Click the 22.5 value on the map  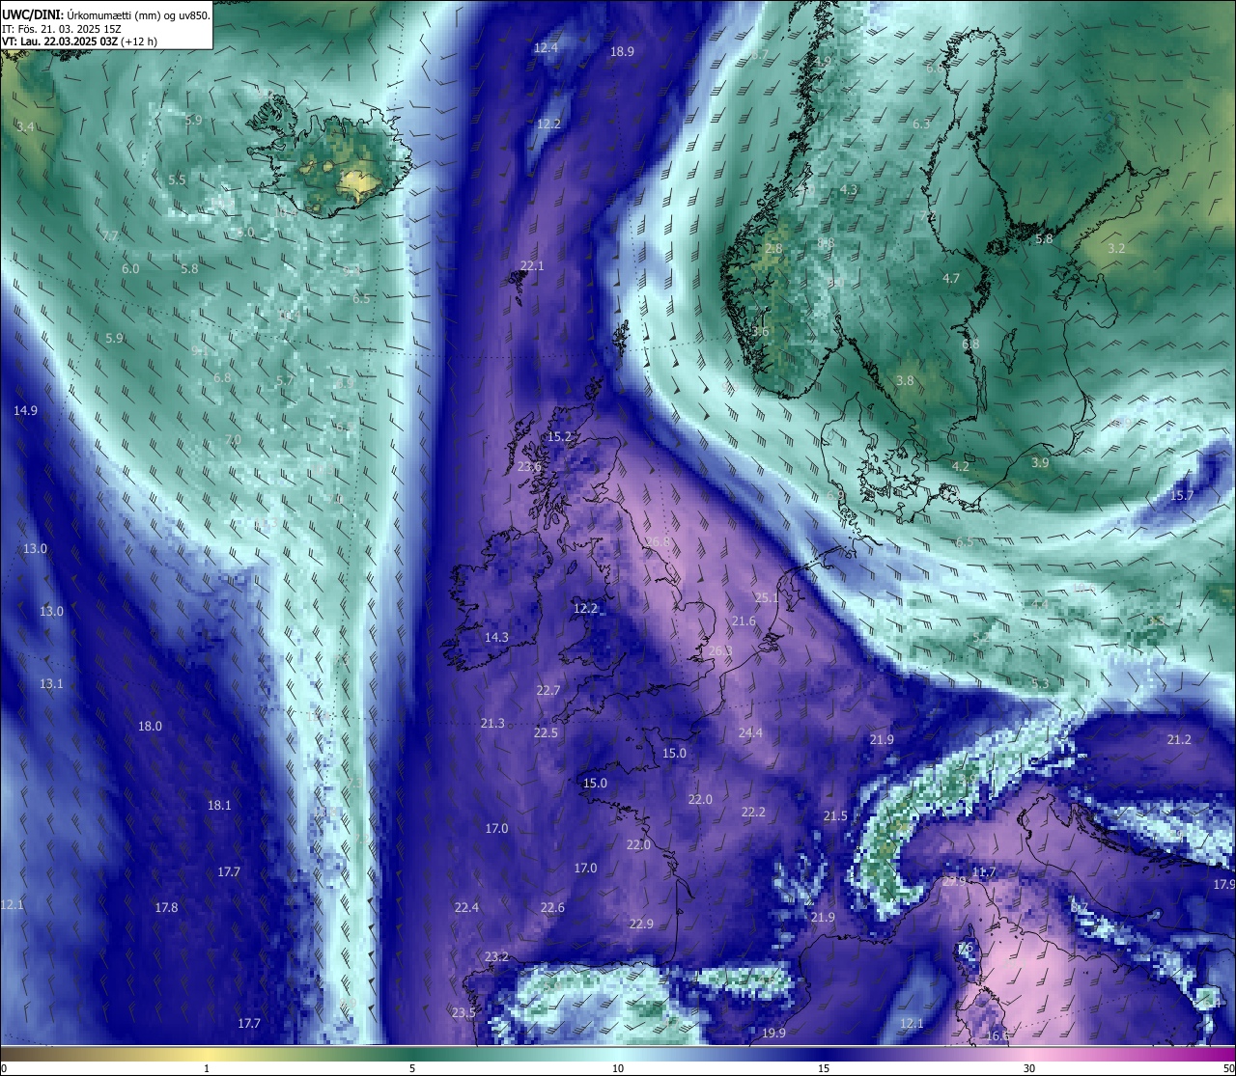pos(546,733)
